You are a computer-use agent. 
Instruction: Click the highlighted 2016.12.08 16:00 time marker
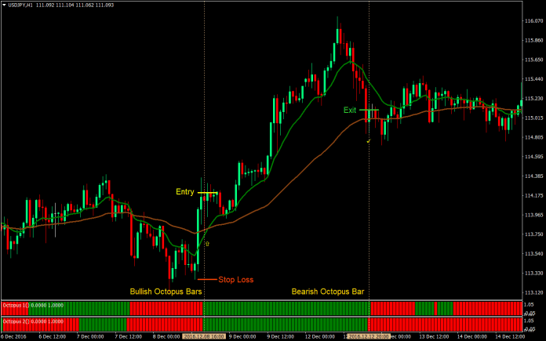(204, 336)
